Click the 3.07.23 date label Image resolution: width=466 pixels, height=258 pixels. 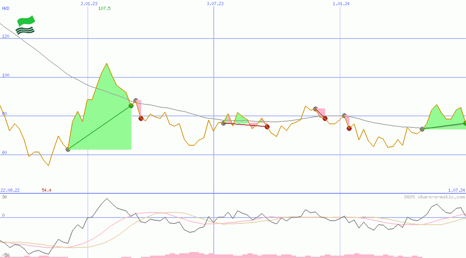[215, 4]
